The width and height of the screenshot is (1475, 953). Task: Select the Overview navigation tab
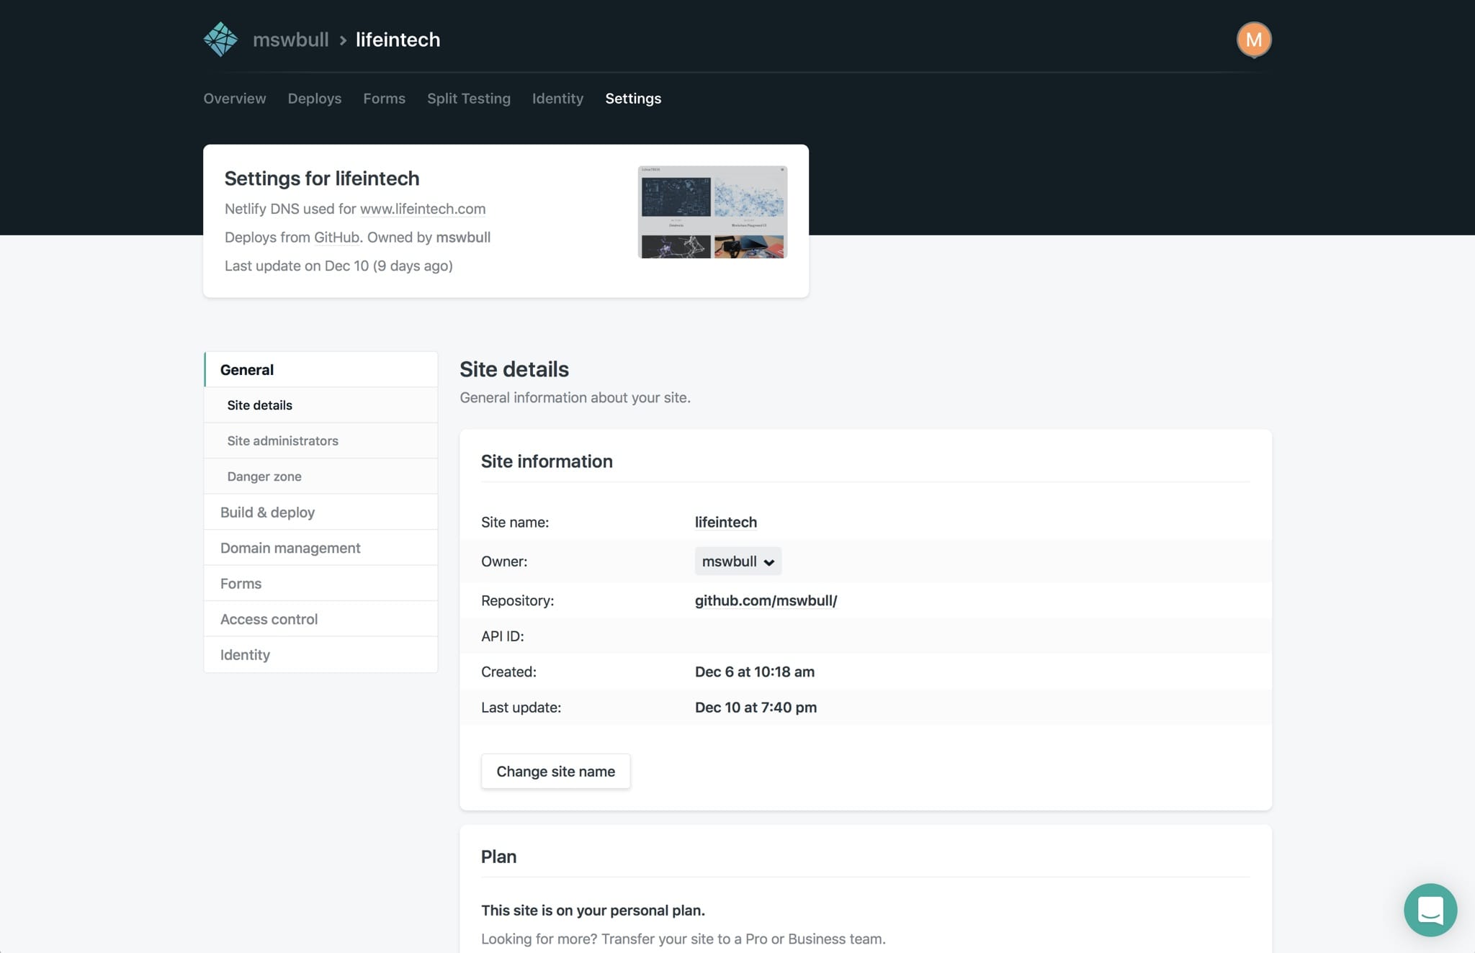(x=234, y=98)
